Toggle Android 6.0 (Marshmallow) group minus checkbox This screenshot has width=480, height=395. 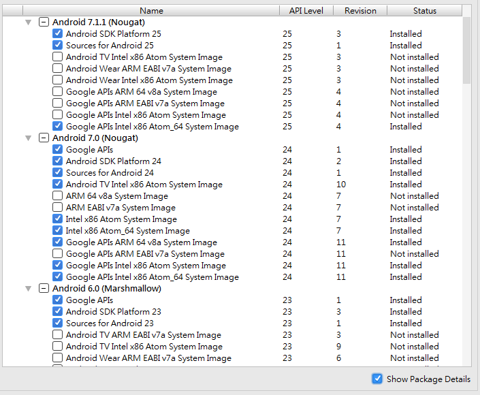tap(44, 289)
